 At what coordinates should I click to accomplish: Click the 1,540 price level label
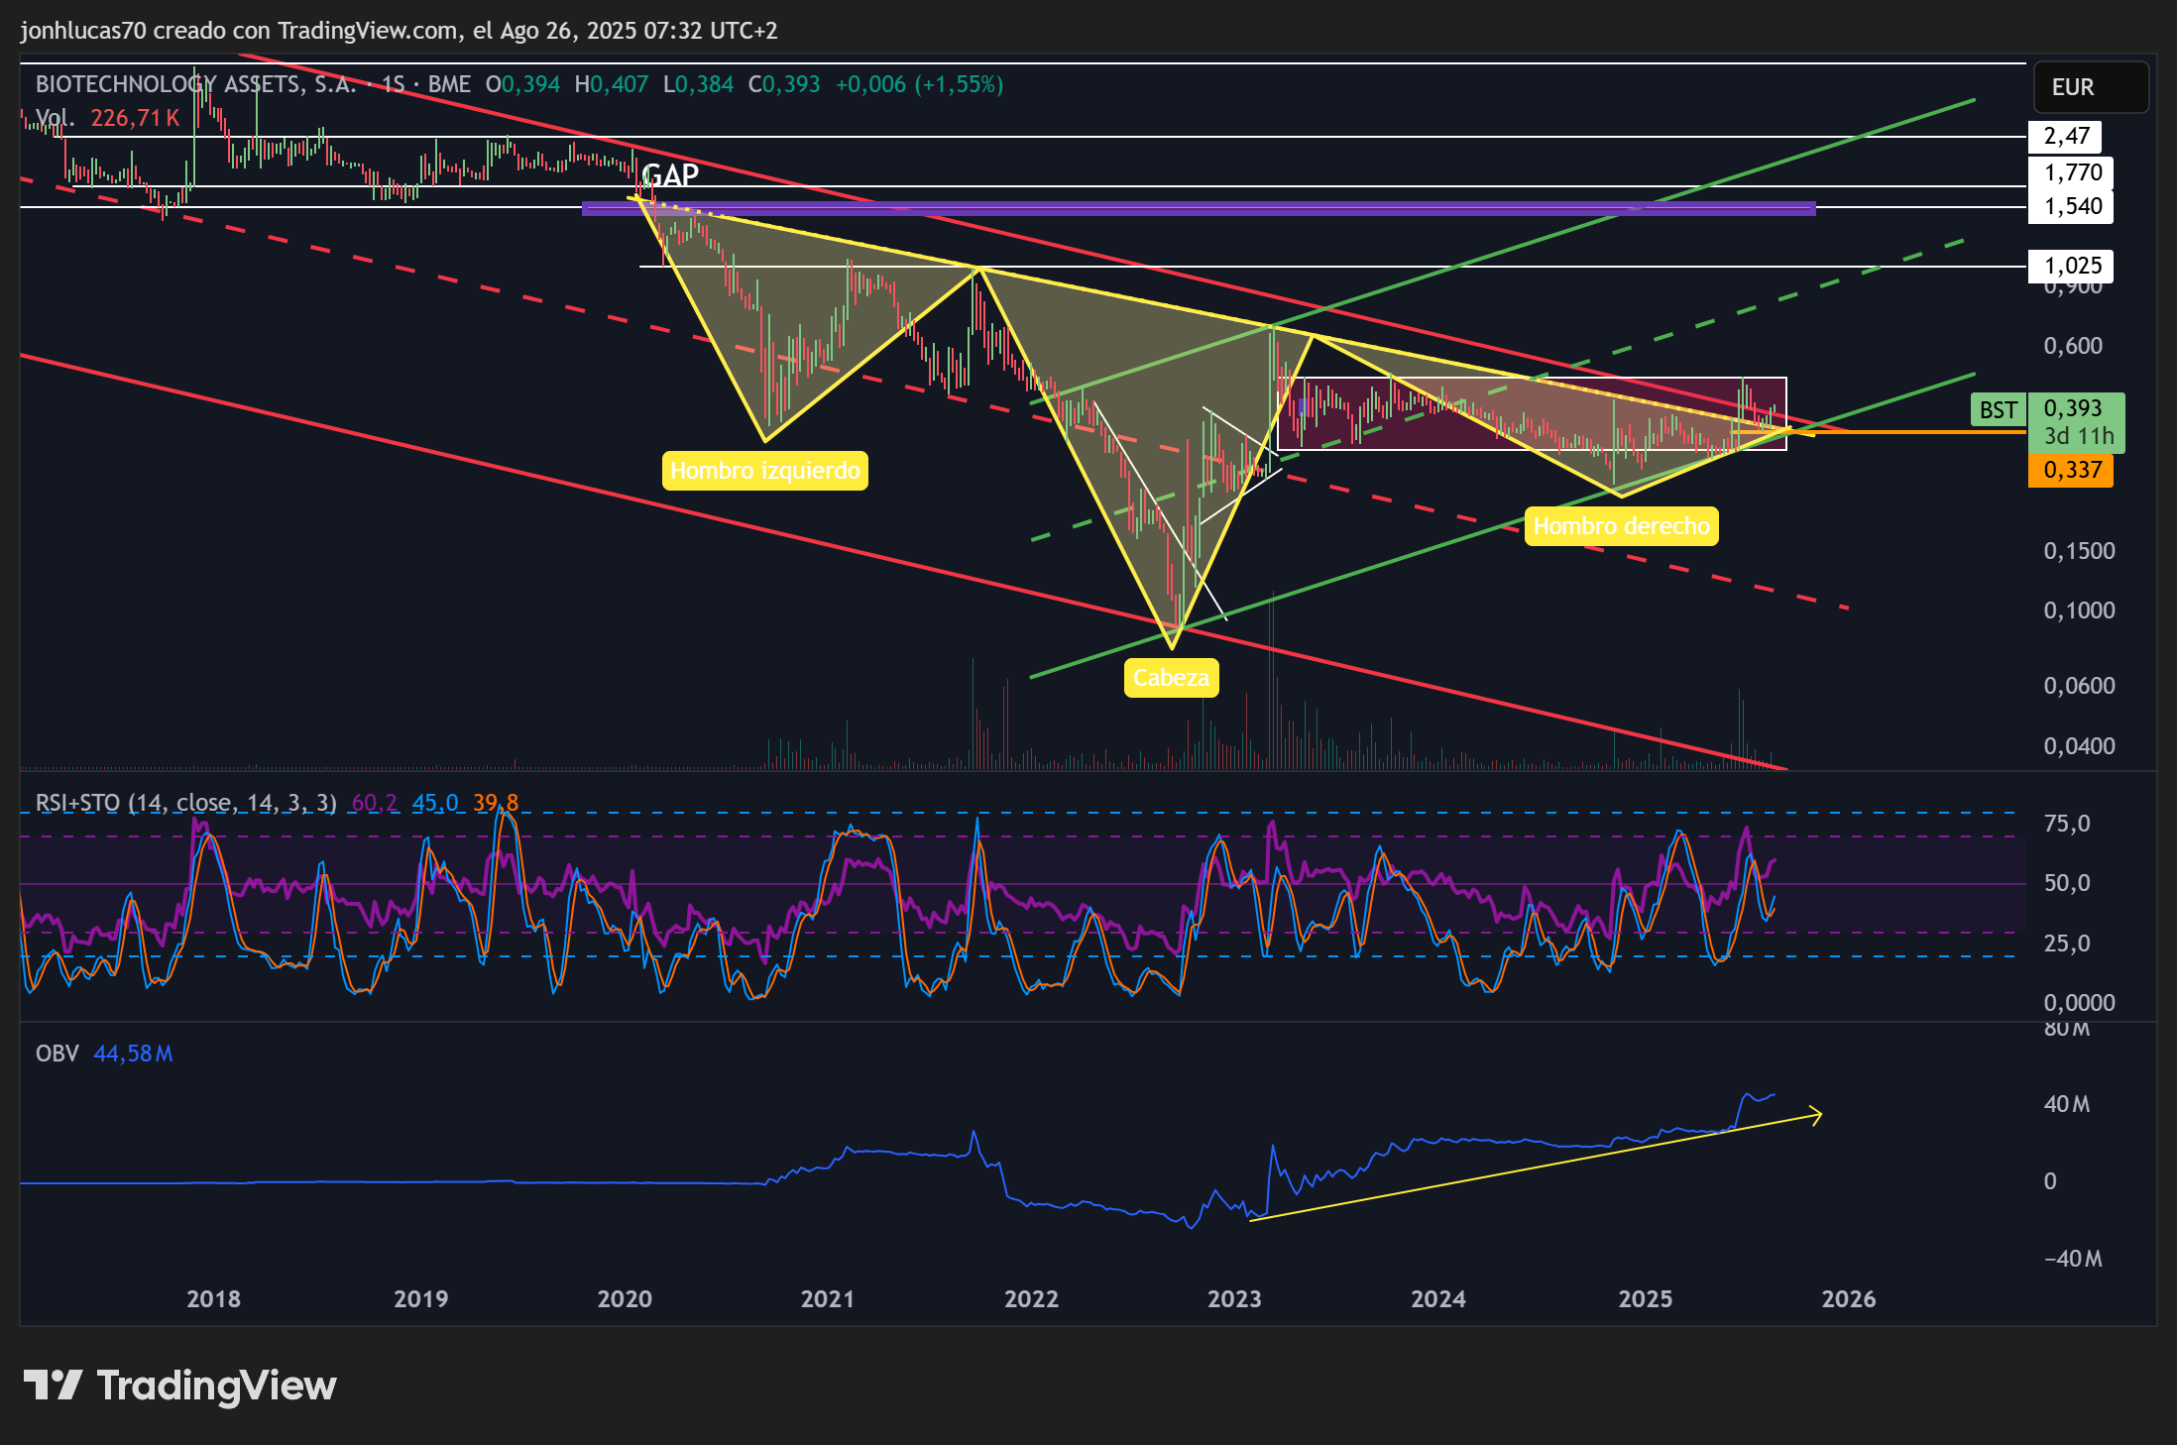click(2071, 206)
